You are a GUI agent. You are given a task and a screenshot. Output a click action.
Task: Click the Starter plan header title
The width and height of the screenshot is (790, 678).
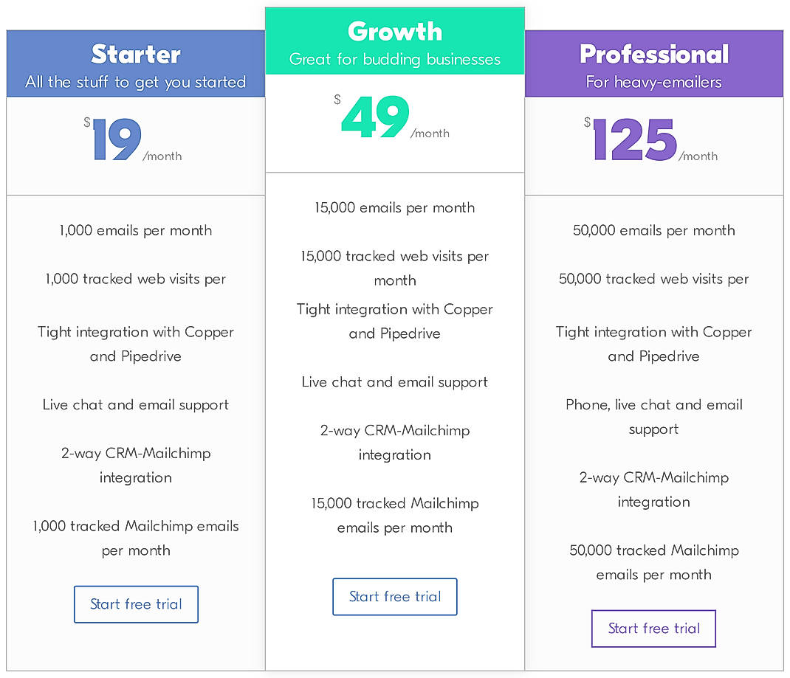[x=136, y=54]
